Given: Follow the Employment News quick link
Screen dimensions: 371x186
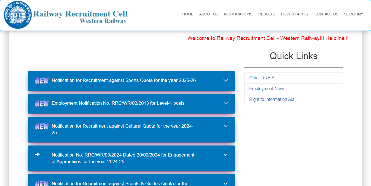Looking at the screenshot, I should click(267, 89).
